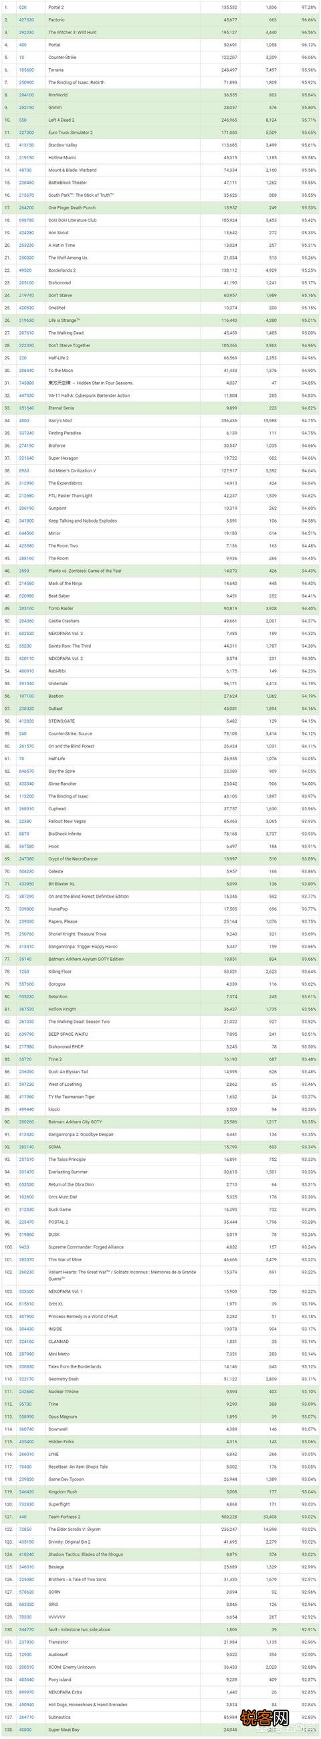Viewport: 321px width, 1739px height.
Task: Click app ID 550 for Left 4 Dead 2
Action: (23, 120)
